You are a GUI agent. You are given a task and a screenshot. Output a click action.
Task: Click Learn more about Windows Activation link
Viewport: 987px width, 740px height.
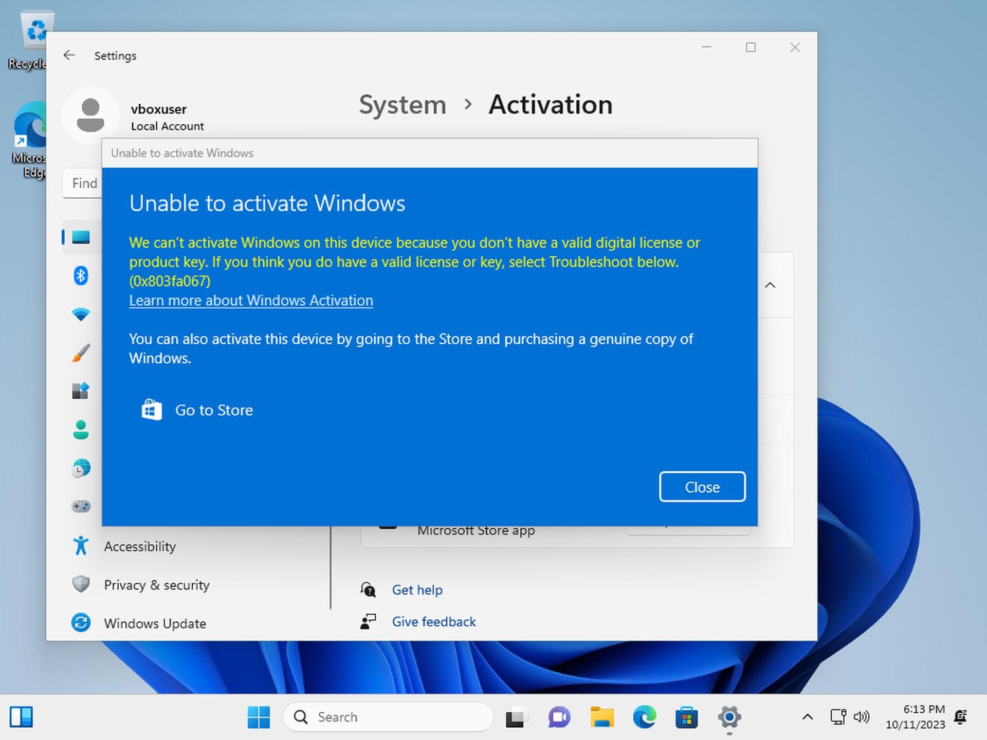(250, 300)
